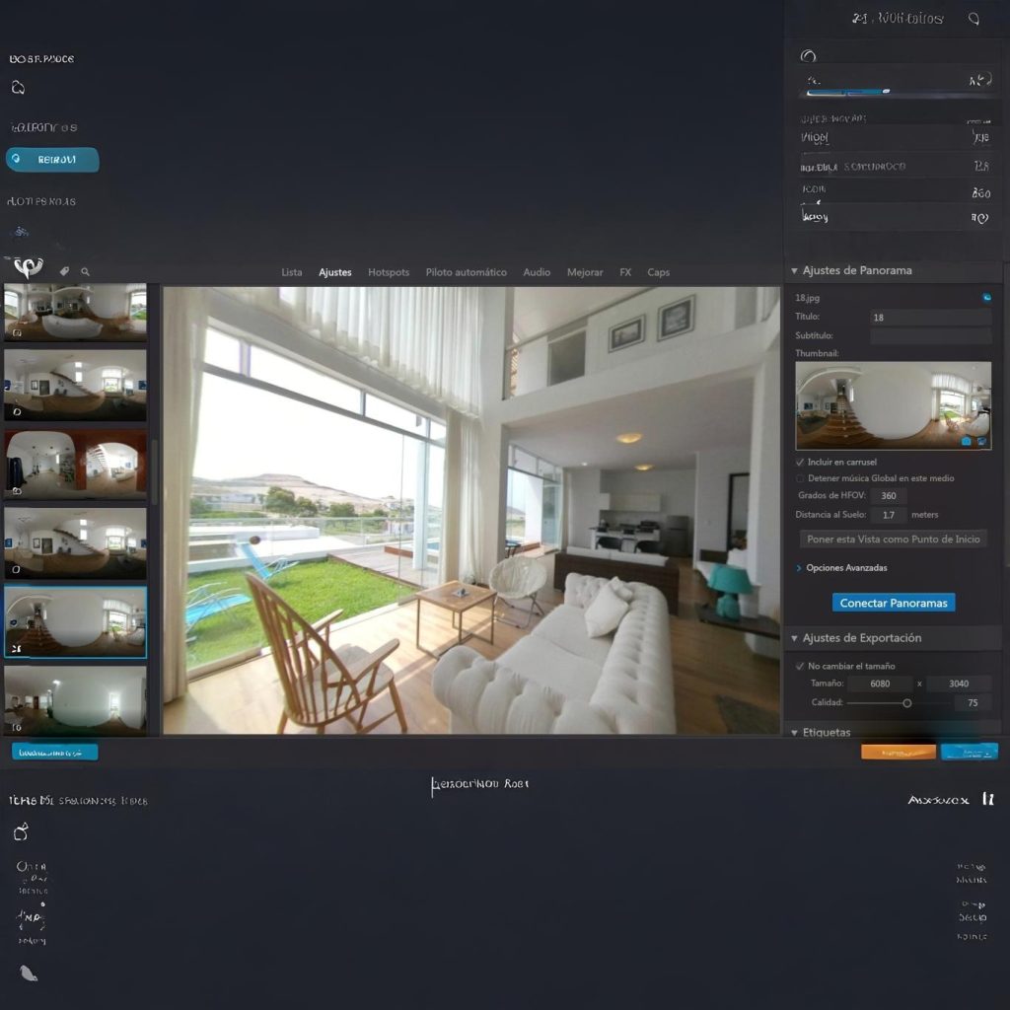This screenshot has width=1010, height=1010.
Task: Uncheck the No cambiar el tamaño option
Action: pos(800,666)
